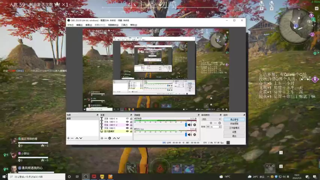Toggle visibility of text source 4
The height and width of the screenshot is (180, 320).
coord(127,118)
